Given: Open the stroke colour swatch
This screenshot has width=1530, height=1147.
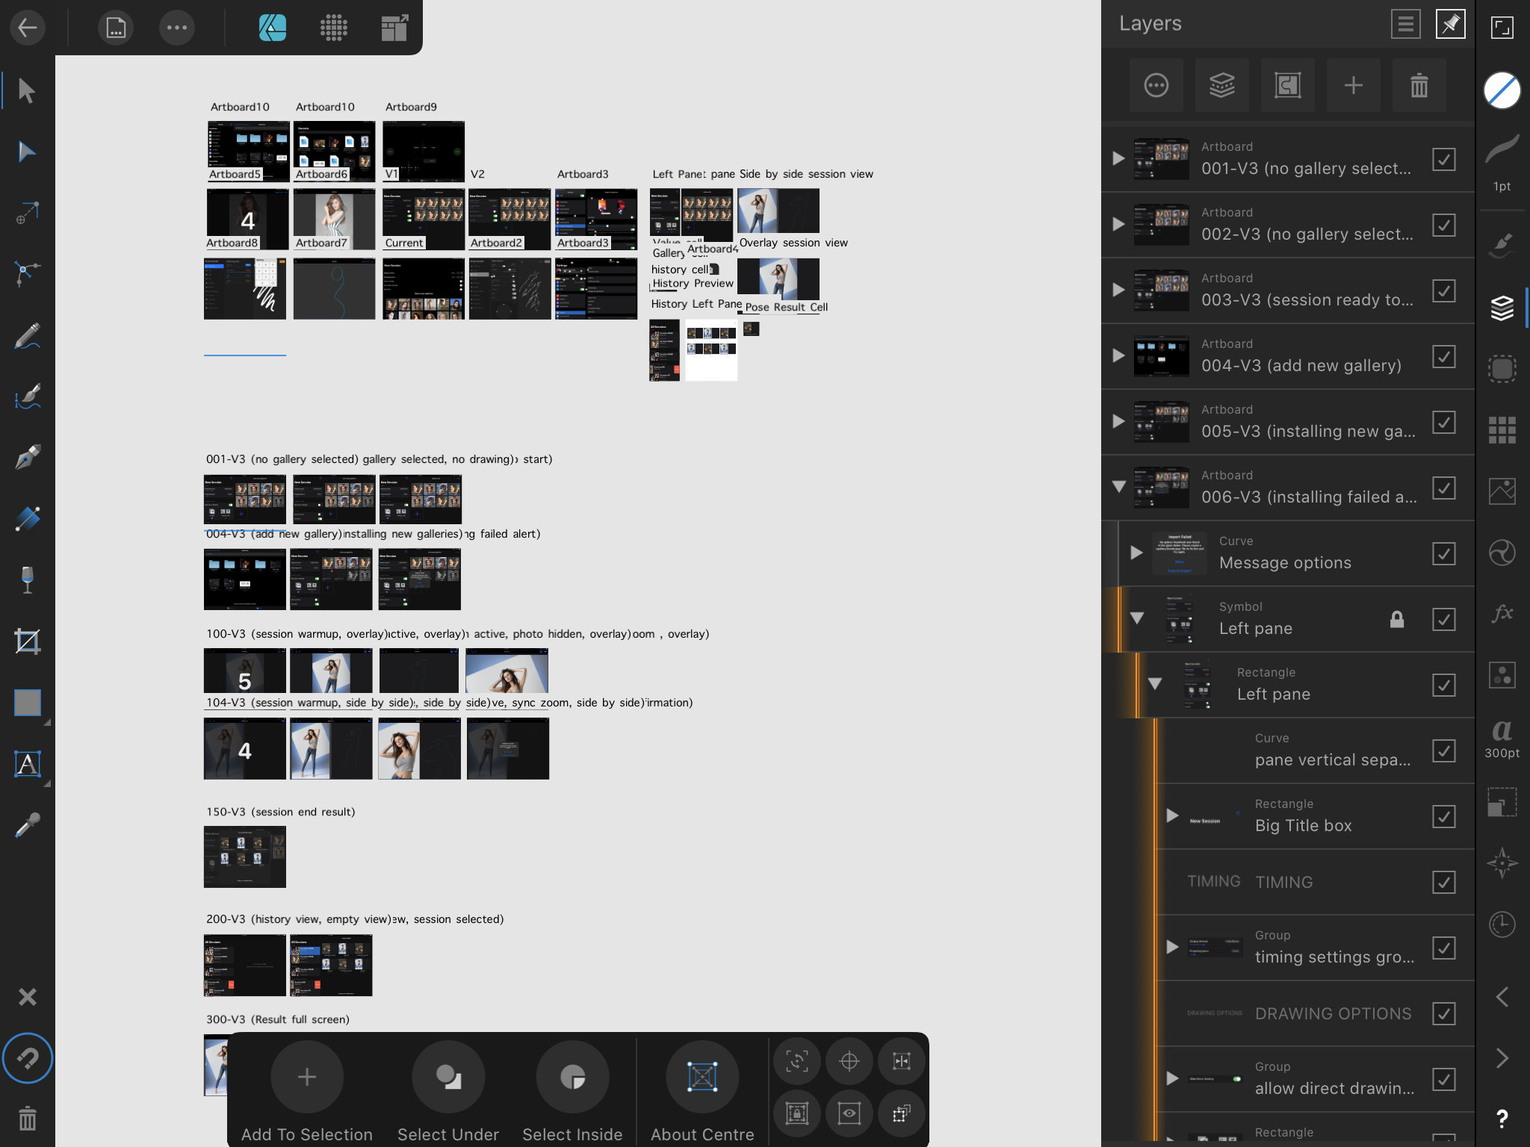Looking at the screenshot, I should click(x=1502, y=90).
